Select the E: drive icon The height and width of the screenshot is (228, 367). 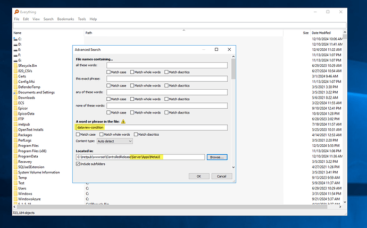coord(15,50)
